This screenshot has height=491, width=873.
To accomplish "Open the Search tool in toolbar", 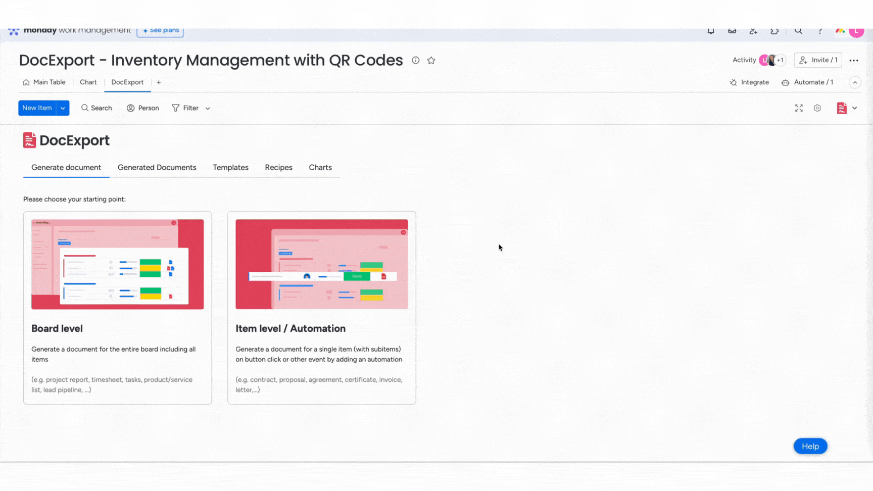I will [96, 108].
